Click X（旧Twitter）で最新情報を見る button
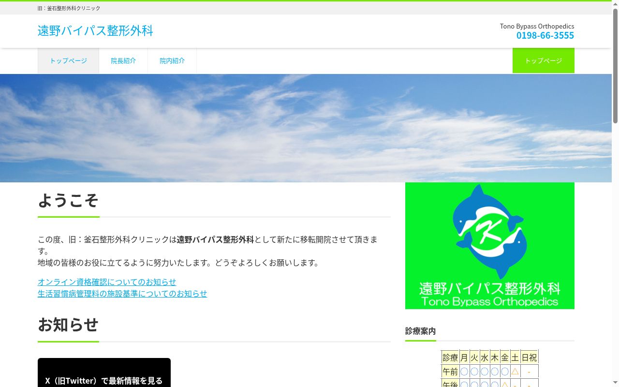Screen dimensions: 619x387 click(104, 372)
